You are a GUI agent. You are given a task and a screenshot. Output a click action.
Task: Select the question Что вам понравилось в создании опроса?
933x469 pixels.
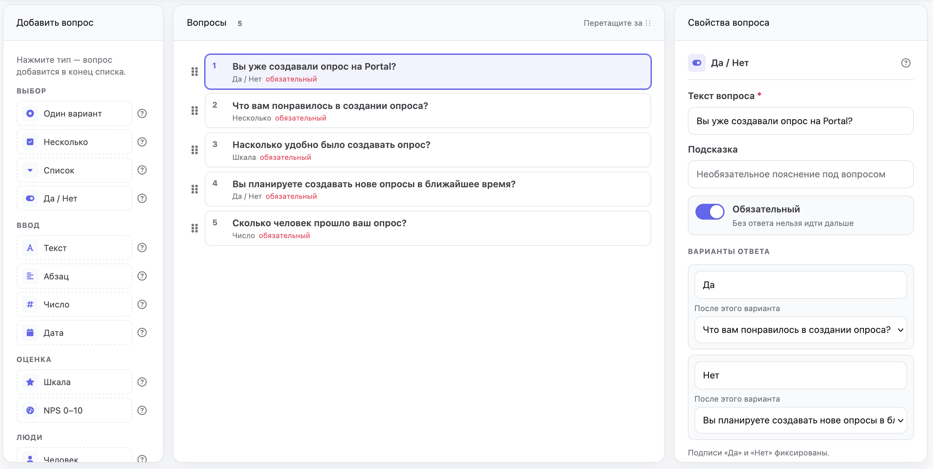[428, 111]
